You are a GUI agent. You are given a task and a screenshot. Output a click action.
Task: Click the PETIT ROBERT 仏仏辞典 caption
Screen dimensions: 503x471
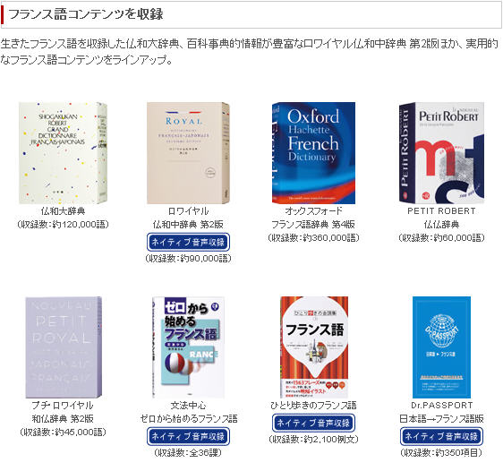(x=441, y=218)
